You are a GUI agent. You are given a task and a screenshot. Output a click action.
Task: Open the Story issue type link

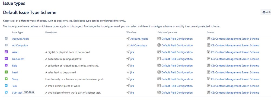(15, 79)
